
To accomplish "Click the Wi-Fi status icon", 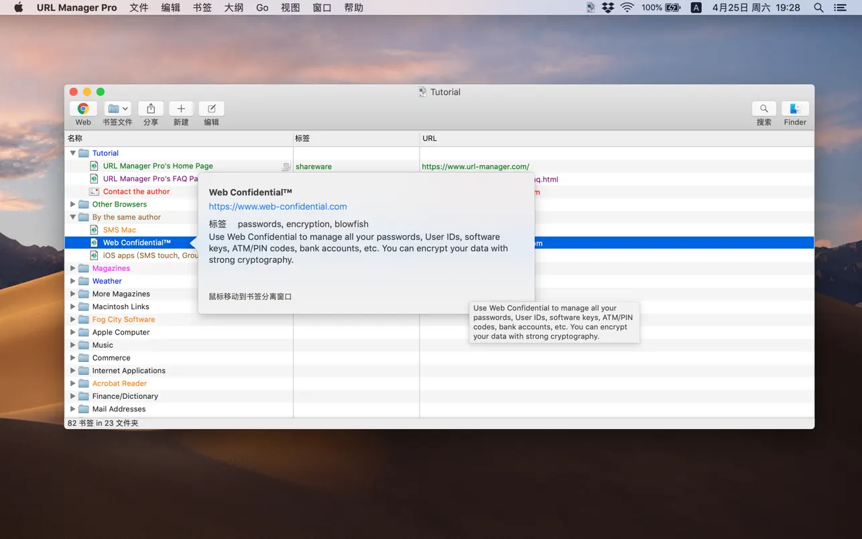I will 627,8.
